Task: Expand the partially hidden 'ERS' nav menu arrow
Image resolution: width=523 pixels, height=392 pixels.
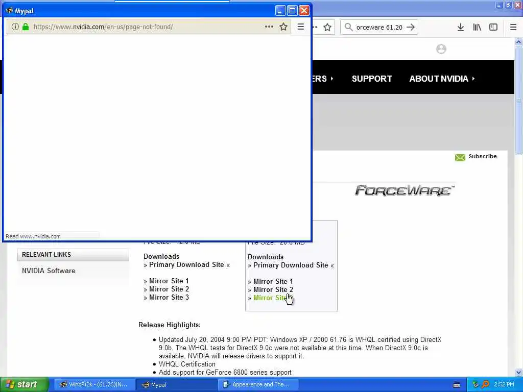Action: pos(332,79)
